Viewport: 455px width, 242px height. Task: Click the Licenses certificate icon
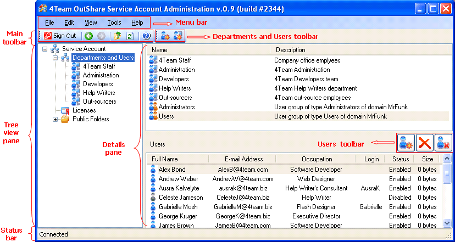[65, 110]
